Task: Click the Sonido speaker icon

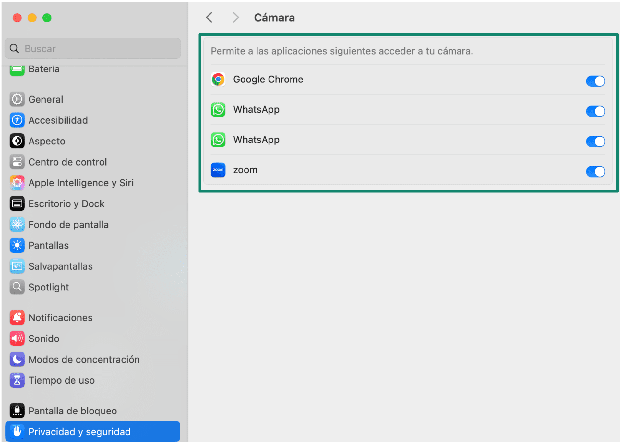Action: [x=17, y=339]
